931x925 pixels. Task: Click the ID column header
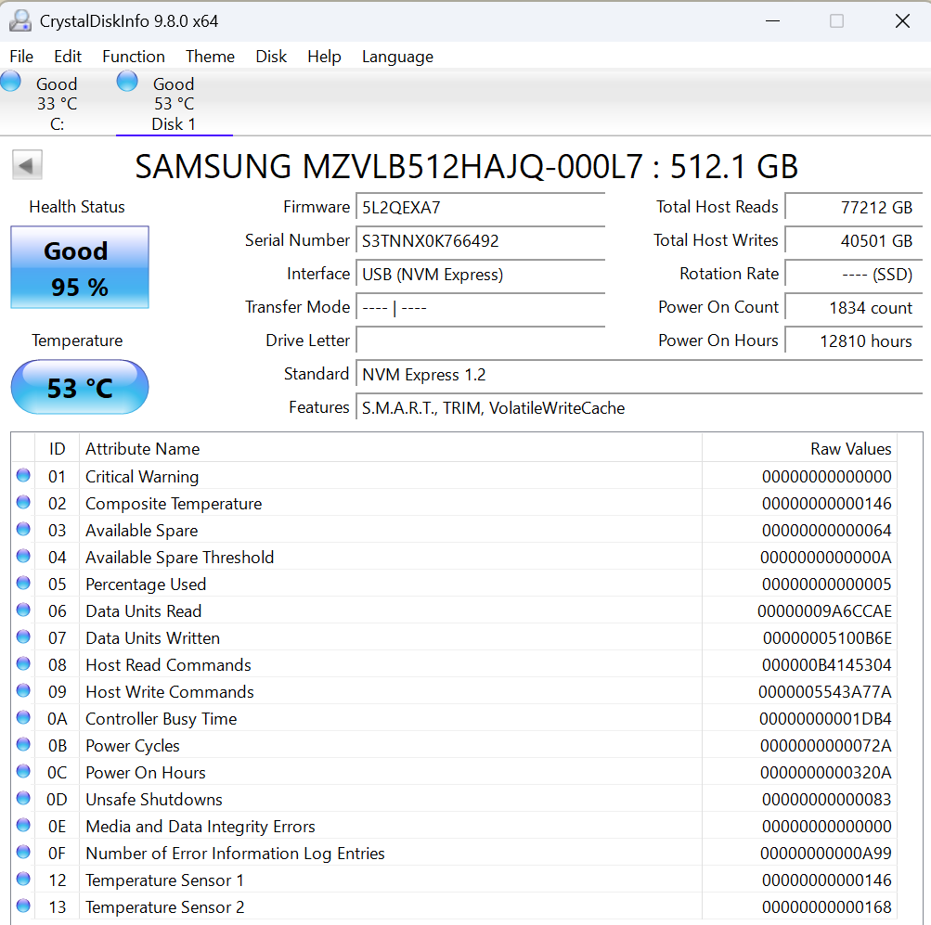click(57, 448)
